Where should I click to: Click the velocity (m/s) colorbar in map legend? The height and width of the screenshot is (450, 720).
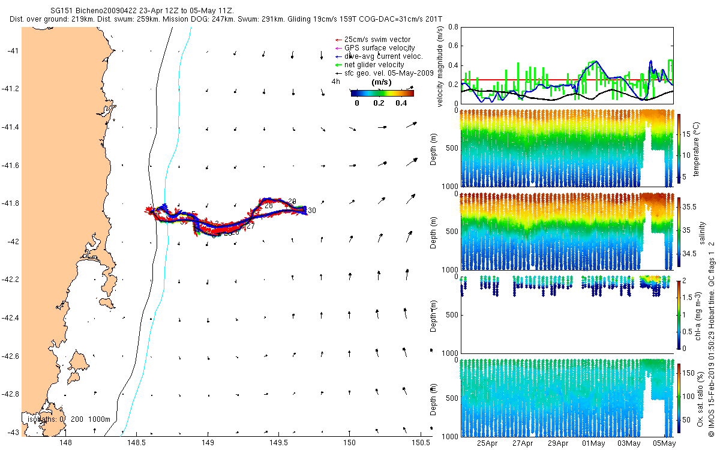pos(383,93)
